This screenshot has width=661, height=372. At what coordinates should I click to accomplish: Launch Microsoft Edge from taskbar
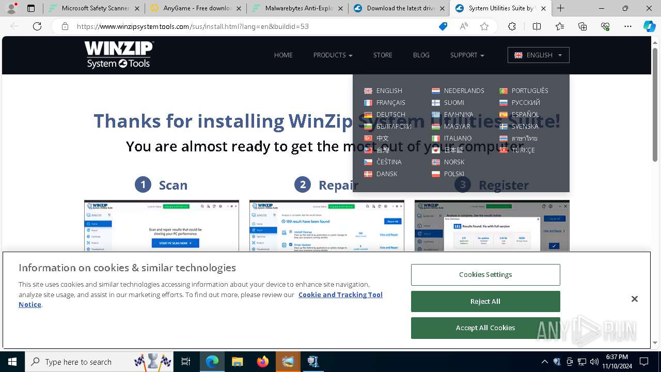pyautogui.click(x=212, y=362)
